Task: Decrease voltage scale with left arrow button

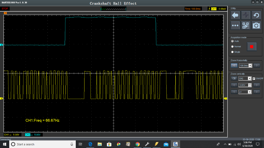Action: click(234, 85)
